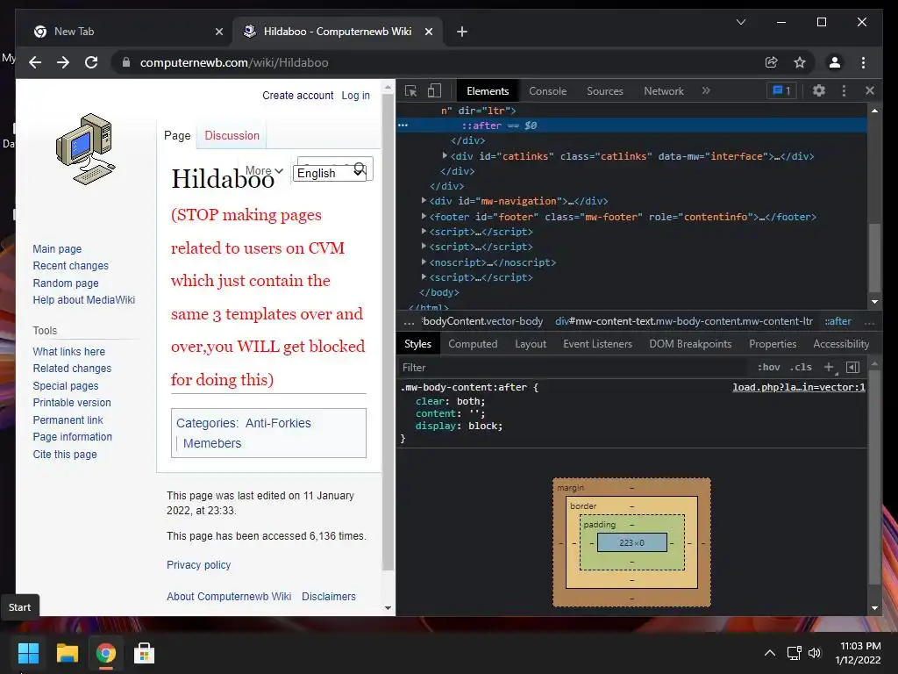
Task: Select the ::after breadcrumb item
Action: tap(837, 321)
